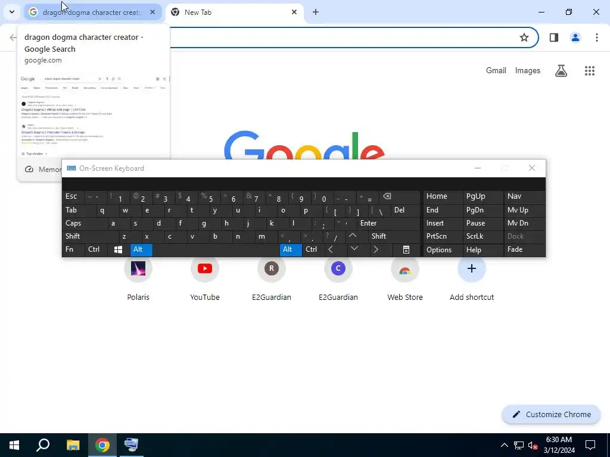
Task: Toggle the ScrLk key on keyboard
Action: [483, 236]
